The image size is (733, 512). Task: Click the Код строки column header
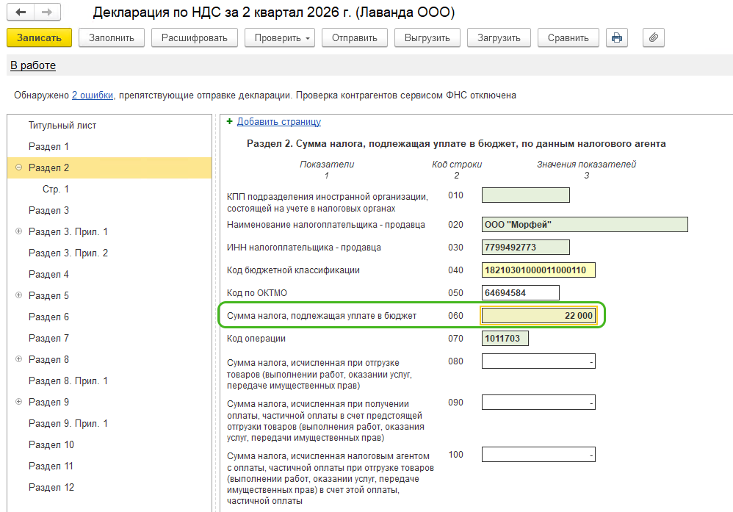click(457, 165)
